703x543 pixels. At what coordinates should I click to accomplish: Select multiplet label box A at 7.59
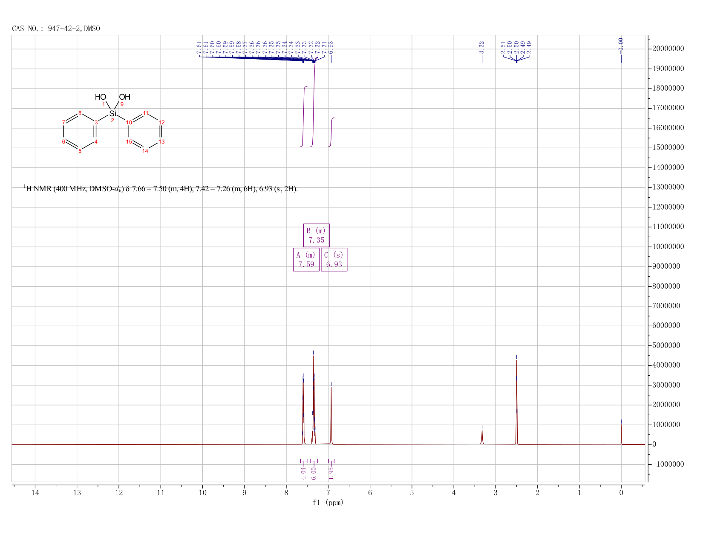pyautogui.click(x=306, y=259)
